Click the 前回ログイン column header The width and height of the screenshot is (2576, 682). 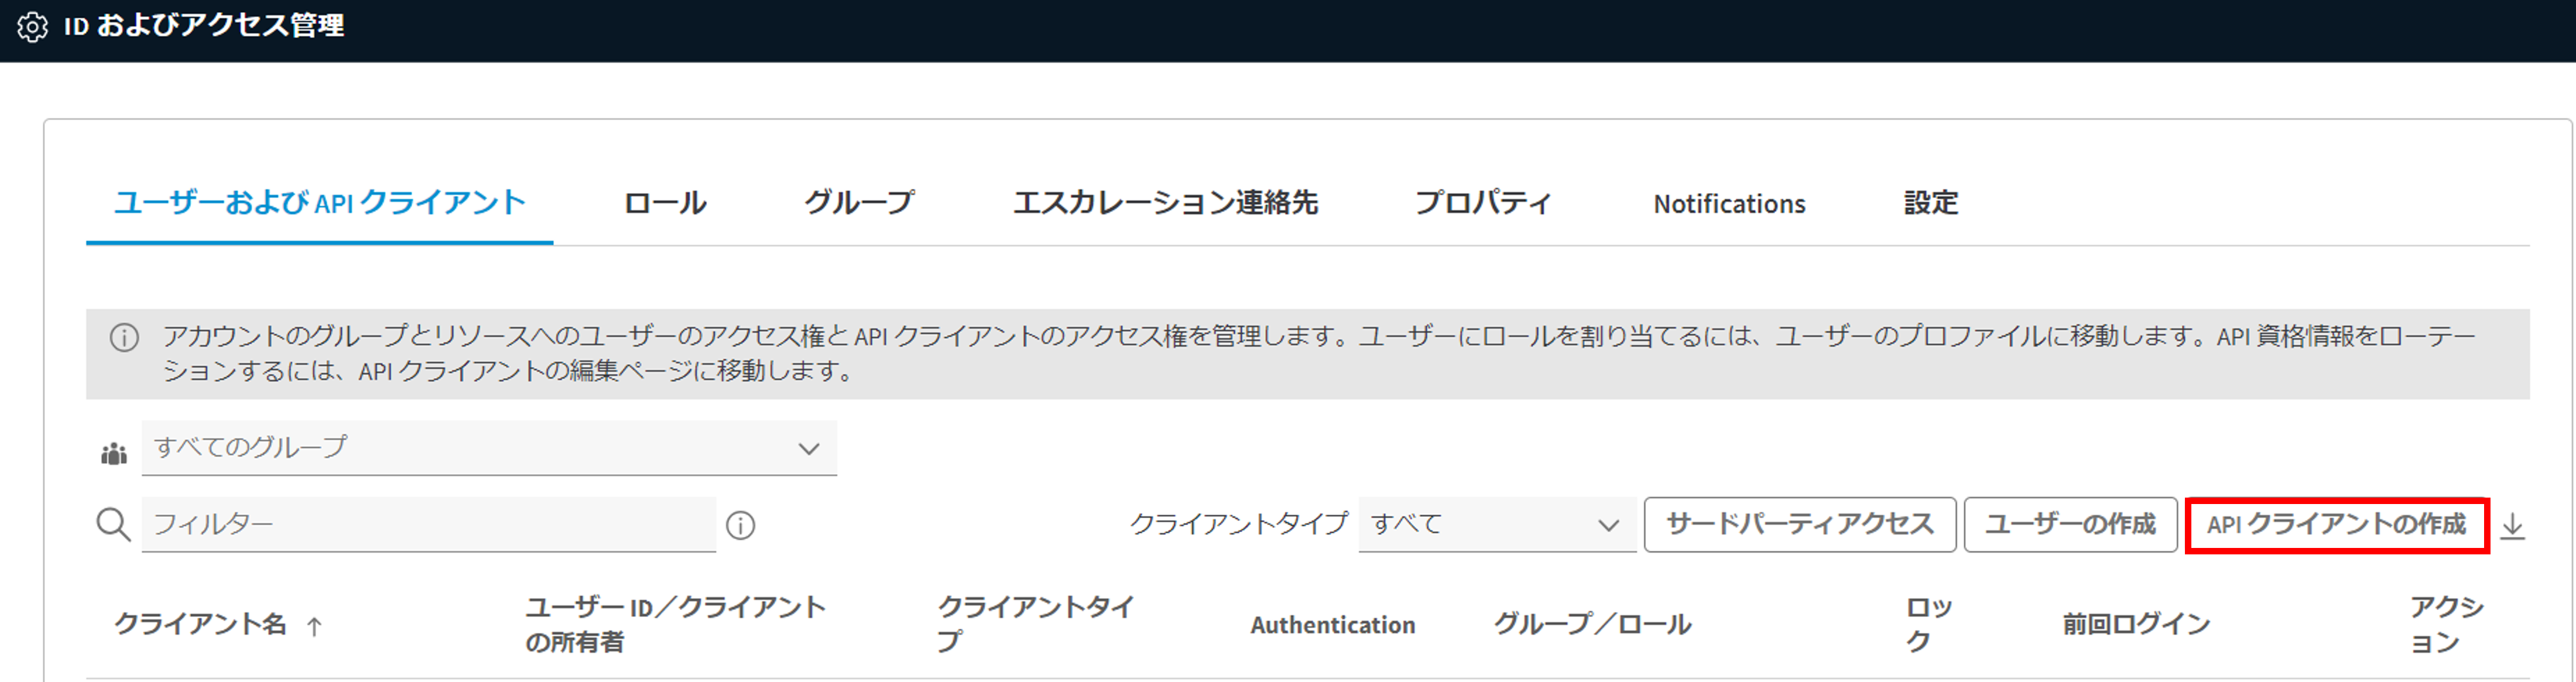[x=2136, y=625]
